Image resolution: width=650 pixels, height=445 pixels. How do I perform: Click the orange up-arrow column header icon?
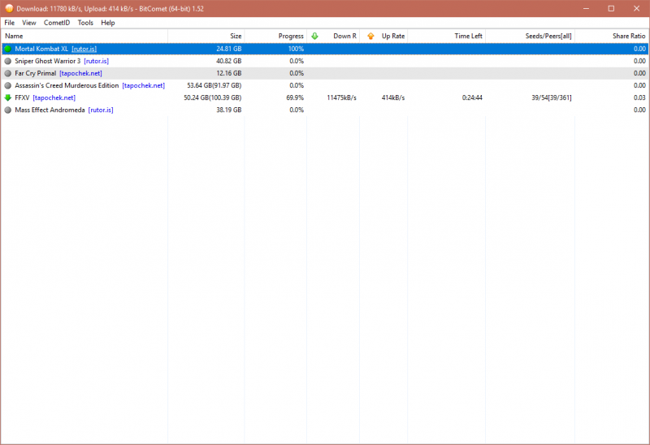click(x=371, y=36)
